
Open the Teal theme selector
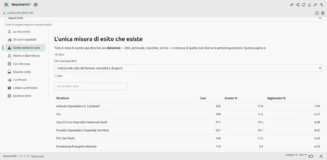303,155
